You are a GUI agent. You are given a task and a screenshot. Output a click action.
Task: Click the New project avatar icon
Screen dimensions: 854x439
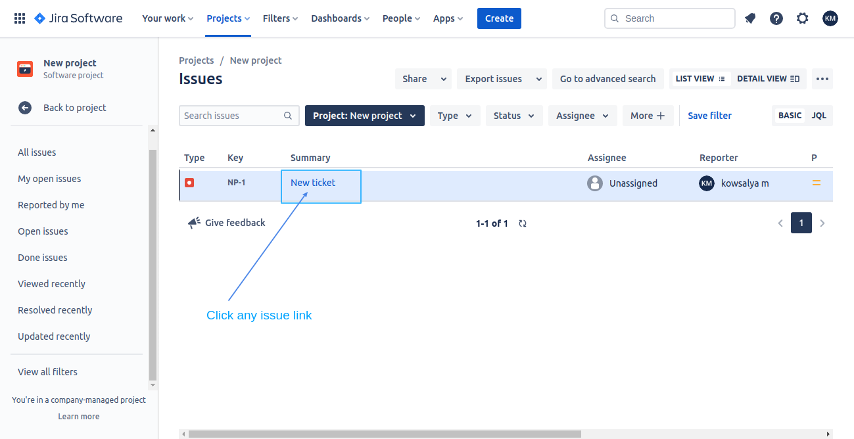coord(25,69)
